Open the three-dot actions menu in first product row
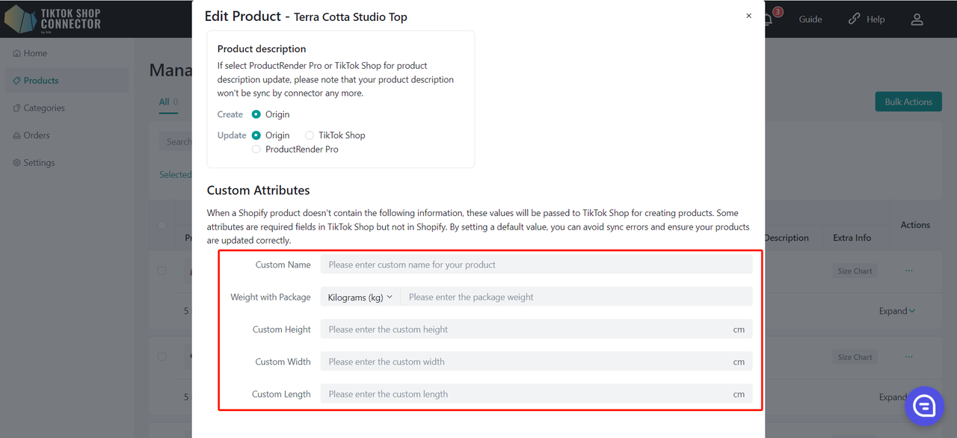This screenshot has height=438, width=957. [x=908, y=271]
